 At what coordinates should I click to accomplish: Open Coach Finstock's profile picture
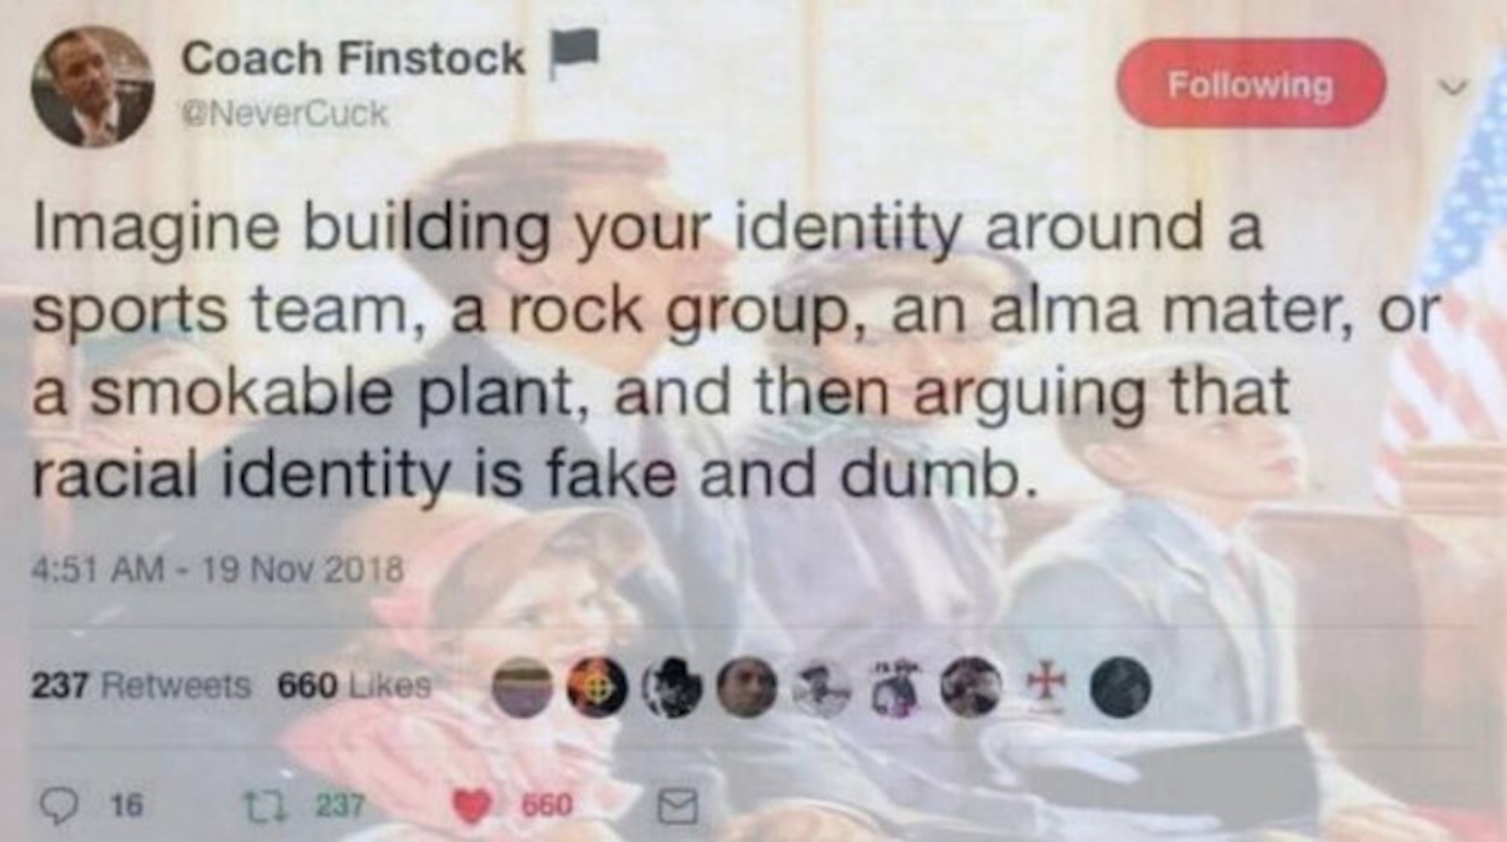pyautogui.click(x=93, y=86)
